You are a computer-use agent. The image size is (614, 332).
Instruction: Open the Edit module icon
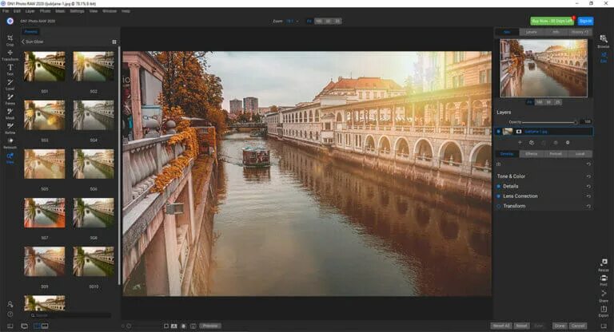pos(604,56)
